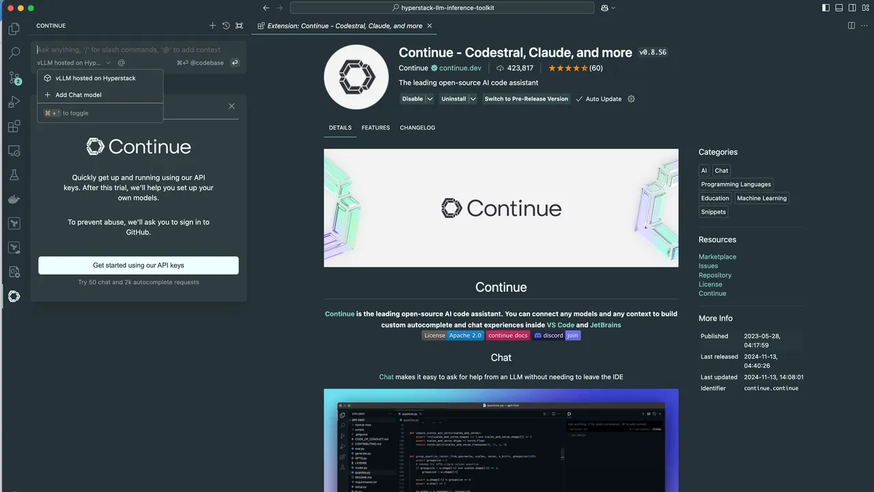Image resolution: width=874 pixels, height=492 pixels.
Task: Select the Programming Languages category tag
Action: (x=736, y=184)
